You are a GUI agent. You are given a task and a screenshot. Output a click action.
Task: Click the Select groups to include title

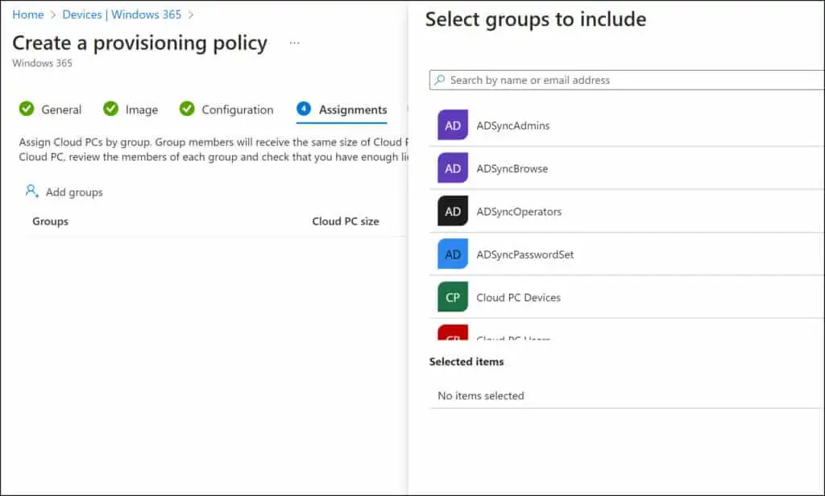coord(536,20)
